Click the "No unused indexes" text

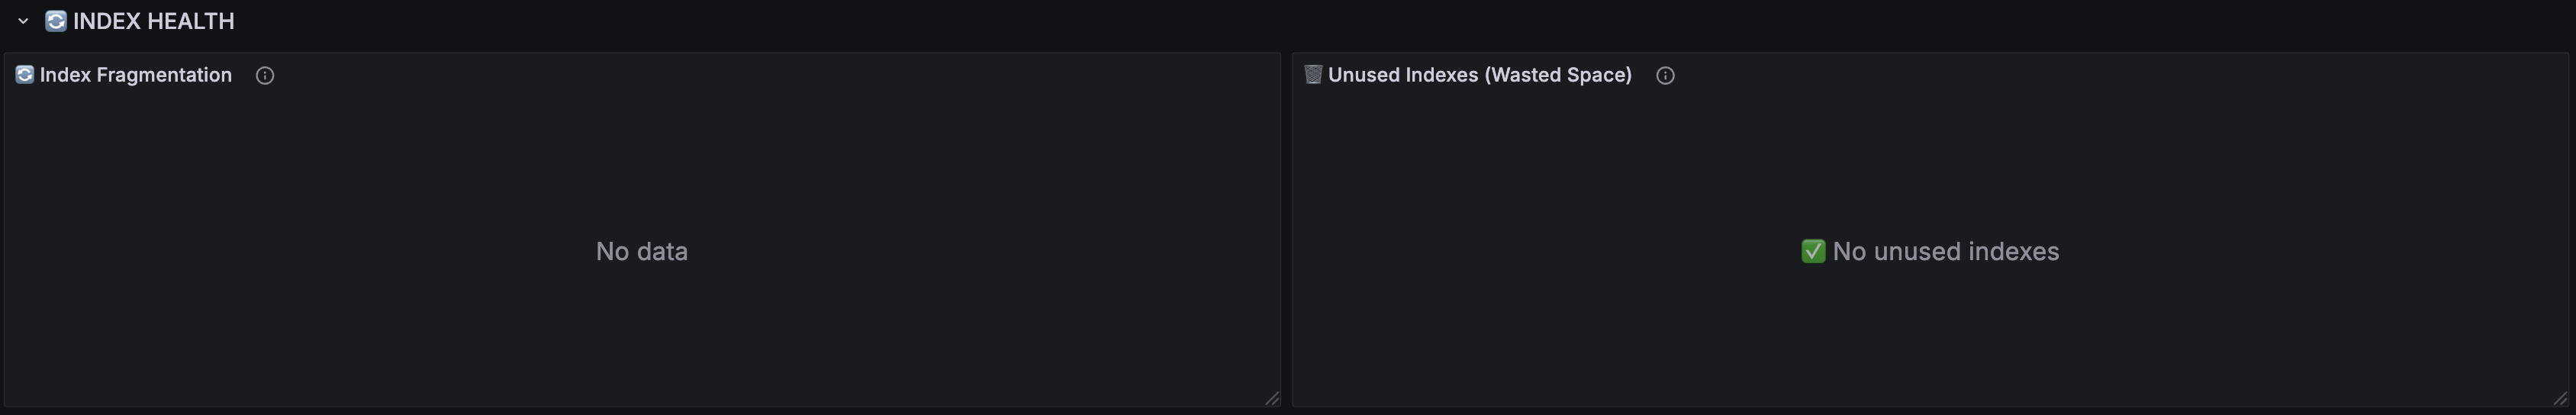1946,251
